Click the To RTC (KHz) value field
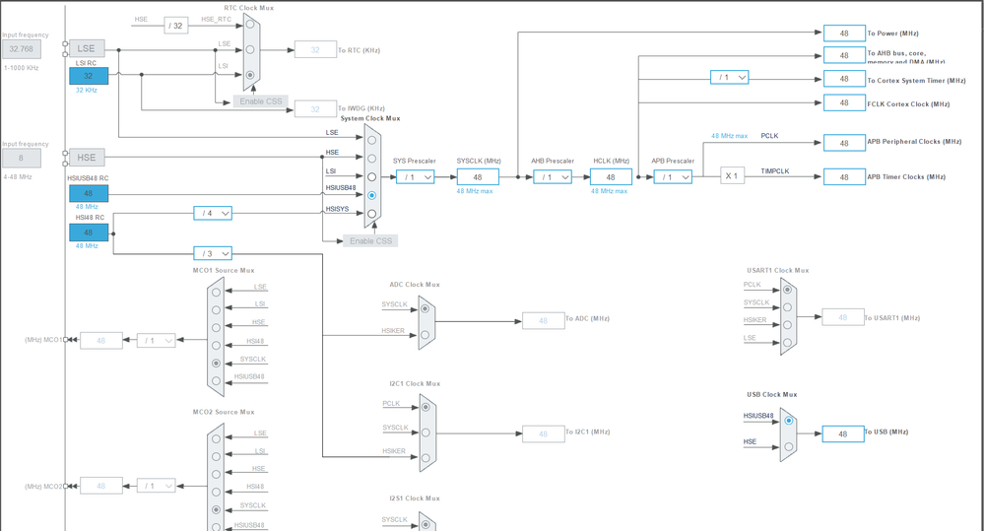Screen dimensions: 984x531 click(315, 49)
